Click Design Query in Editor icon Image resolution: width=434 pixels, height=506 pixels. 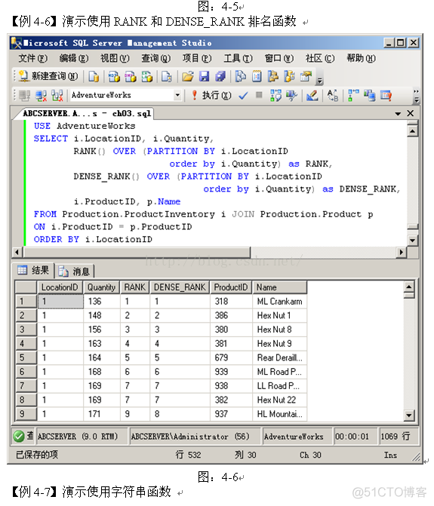click(312, 96)
